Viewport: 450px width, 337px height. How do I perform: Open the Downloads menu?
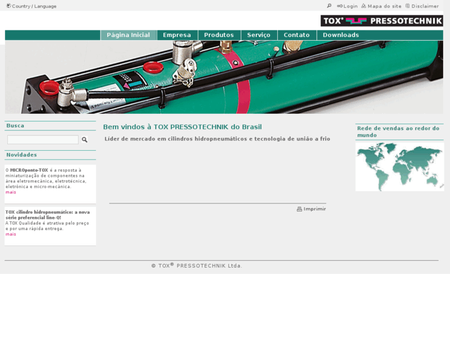click(x=341, y=35)
